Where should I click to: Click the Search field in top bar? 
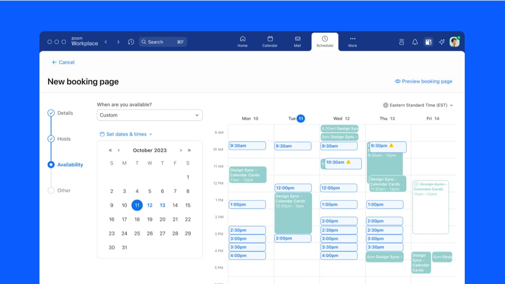click(x=163, y=42)
